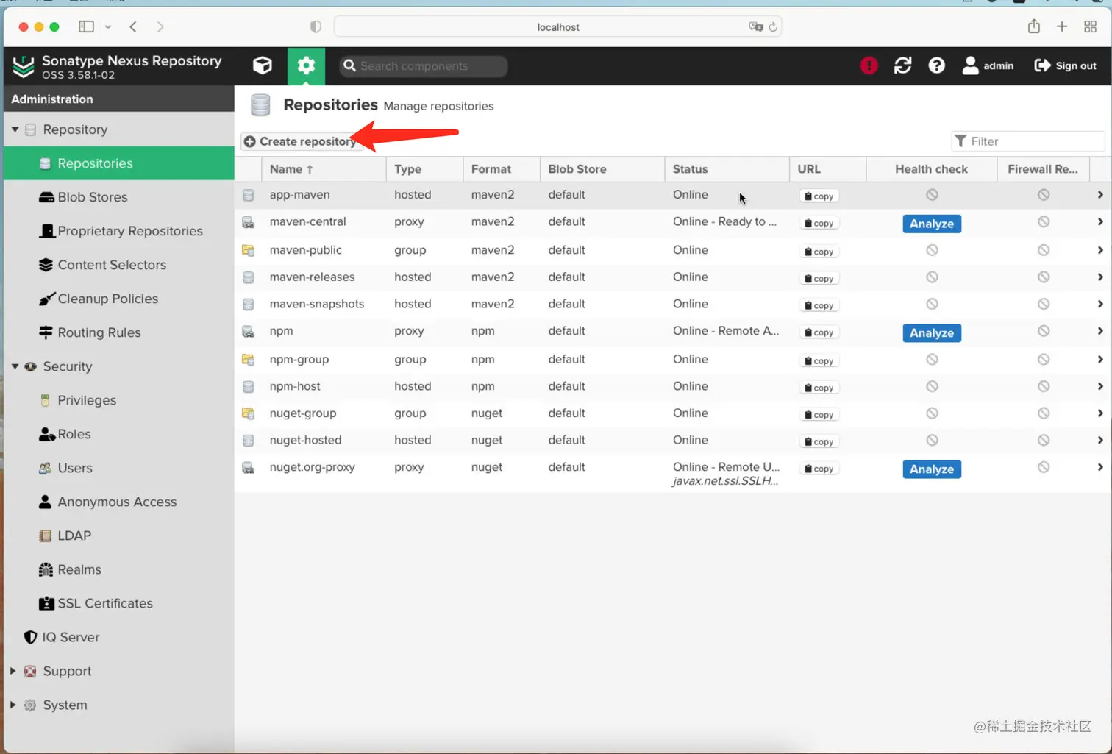Click maven-central firewall disabled icon

point(1044,222)
